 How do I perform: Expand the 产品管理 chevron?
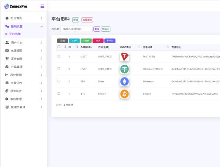coord(41,67)
